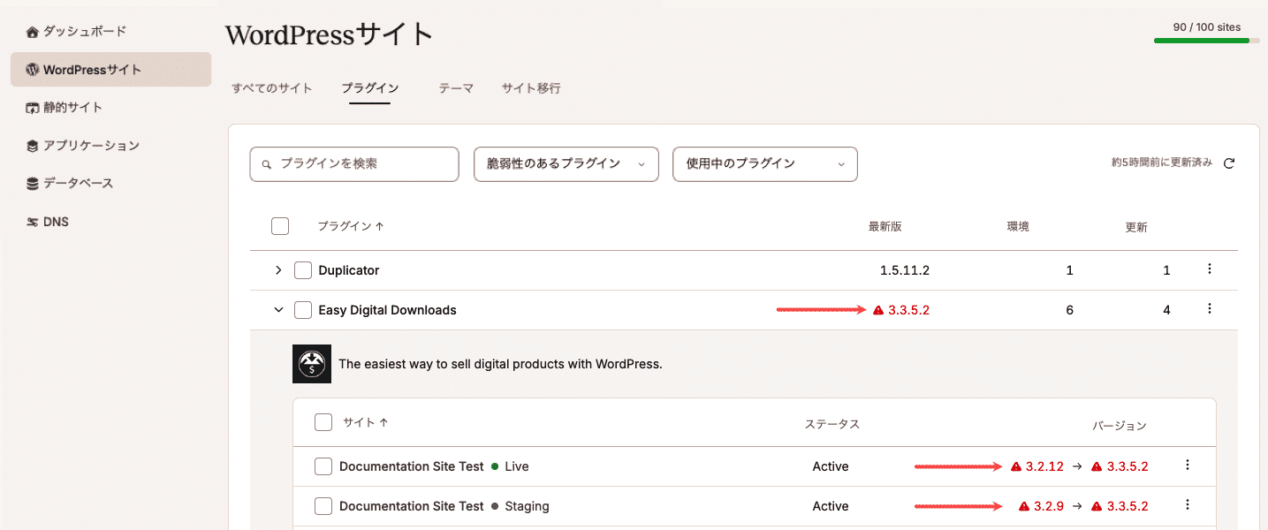Click the Duplicator plugin name
Viewport: 1268px width, 530px height.
(349, 270)
